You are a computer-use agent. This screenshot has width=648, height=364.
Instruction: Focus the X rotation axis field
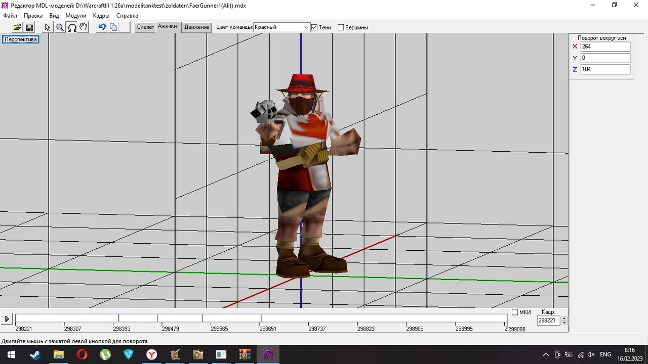click(605, 47)
